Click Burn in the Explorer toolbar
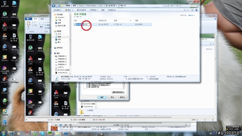Viewport: 242px width, 136px height. click(x=103, y=10)
